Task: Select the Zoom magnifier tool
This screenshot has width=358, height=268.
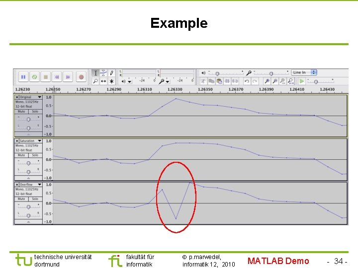Action: (95, 81)
